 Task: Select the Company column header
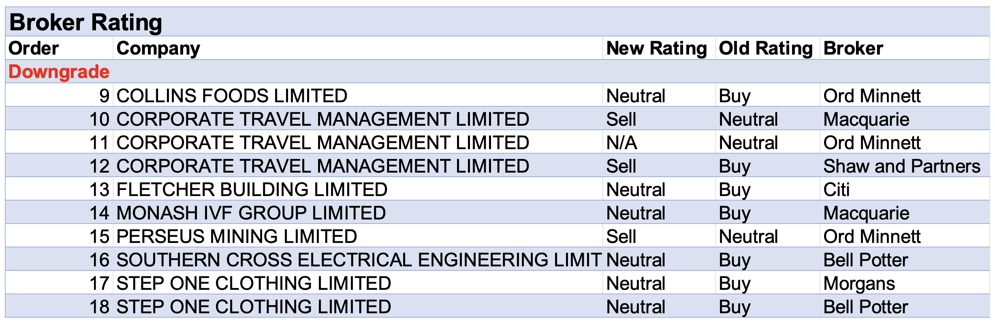[158, 49]
